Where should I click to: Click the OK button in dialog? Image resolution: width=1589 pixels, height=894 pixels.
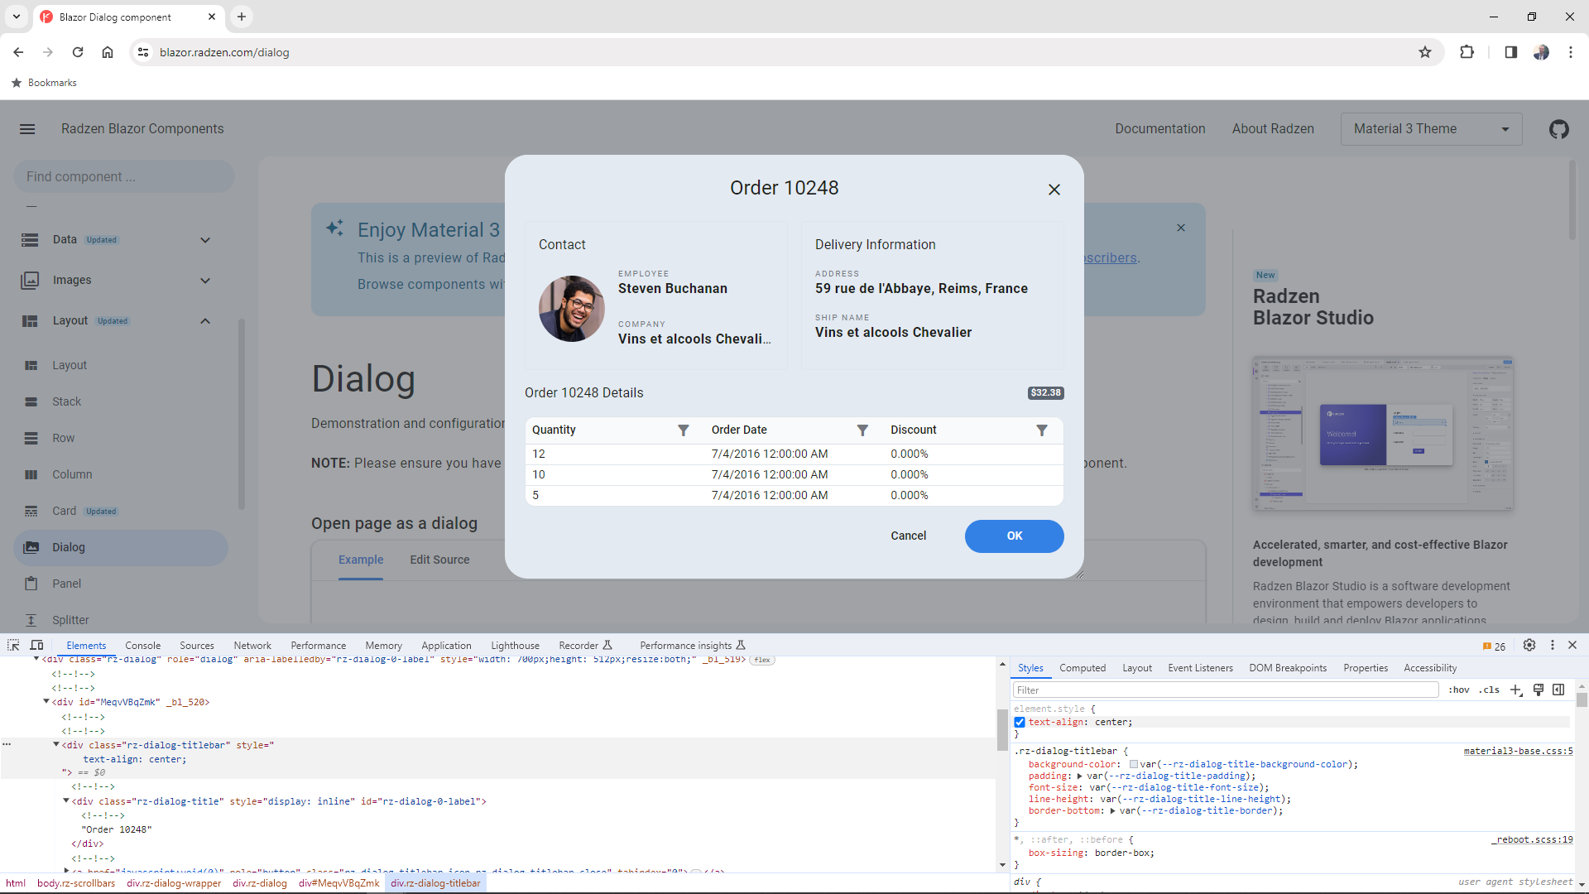click(x=1014, y=536)
